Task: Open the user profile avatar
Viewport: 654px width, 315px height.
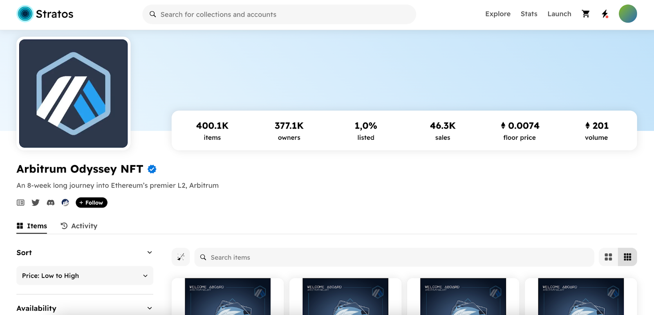Action: [x=628, y=14]
